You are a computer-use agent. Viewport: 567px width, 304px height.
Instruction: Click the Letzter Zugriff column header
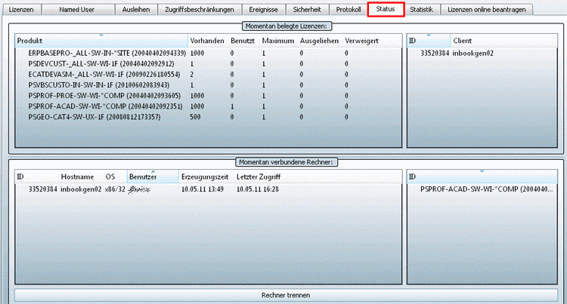[x=259, y=177]
